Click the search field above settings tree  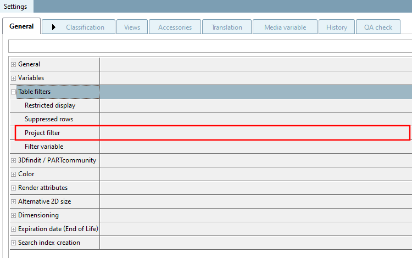pyautogui.click(x=210, y=46)
